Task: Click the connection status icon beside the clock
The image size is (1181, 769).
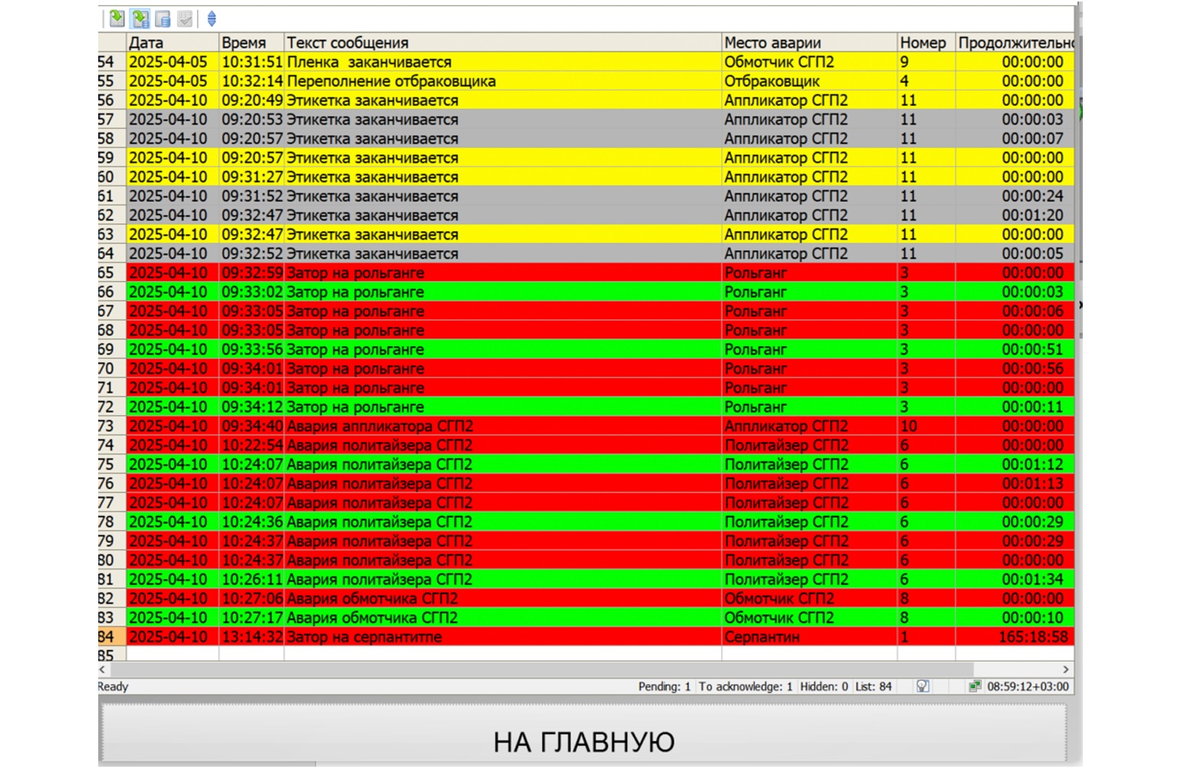Action: pos(975,686)
